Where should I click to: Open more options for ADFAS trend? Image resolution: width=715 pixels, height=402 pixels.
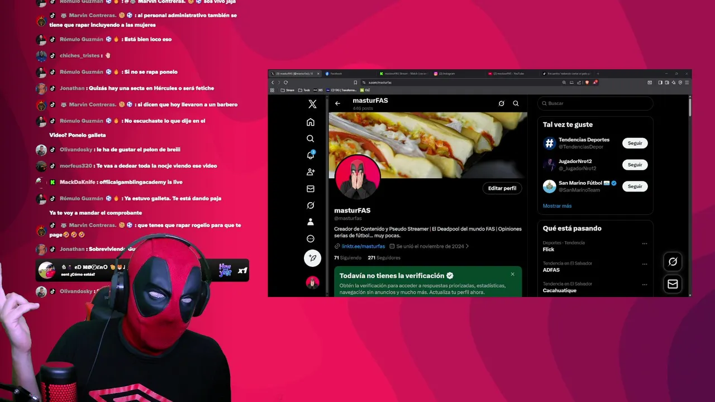pos(645,264)
